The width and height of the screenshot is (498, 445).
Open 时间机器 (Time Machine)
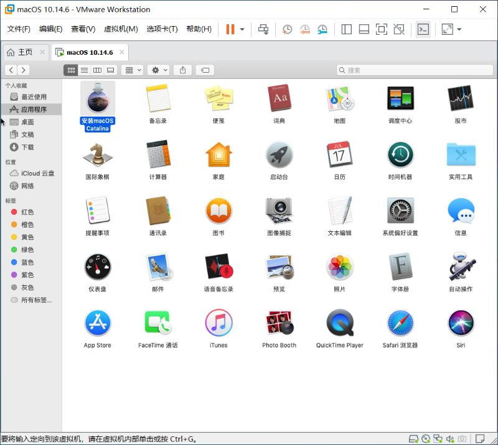pos(400,157)
